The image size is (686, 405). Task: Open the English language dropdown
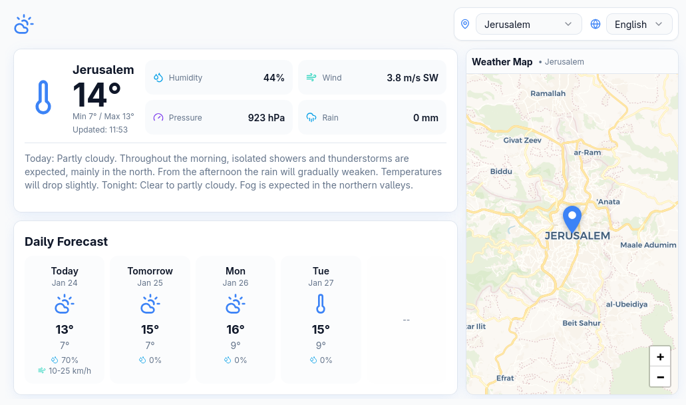(x=639, y=25)
